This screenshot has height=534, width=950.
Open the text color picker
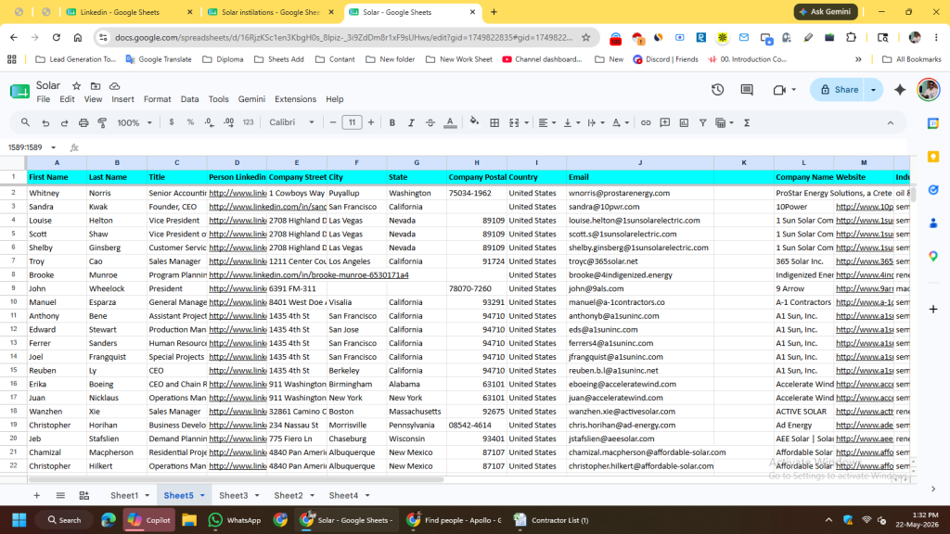tap(450, 123)
